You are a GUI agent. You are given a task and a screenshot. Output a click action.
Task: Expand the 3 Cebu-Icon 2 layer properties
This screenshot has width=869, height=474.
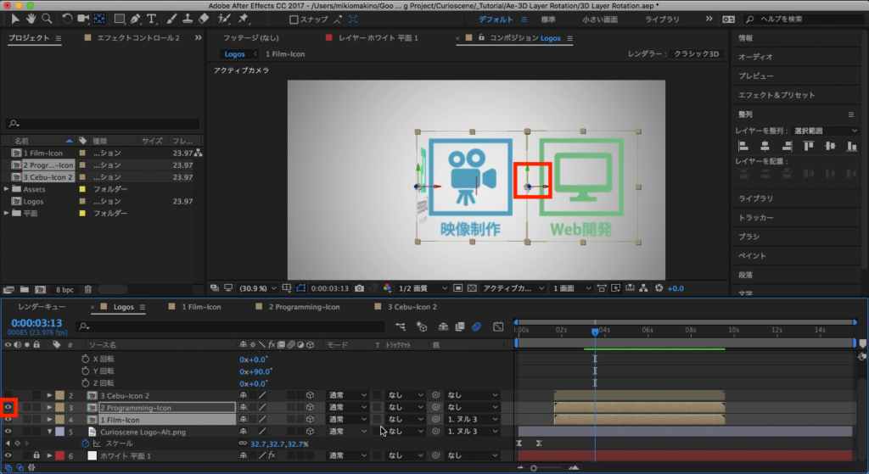[48, 396]
